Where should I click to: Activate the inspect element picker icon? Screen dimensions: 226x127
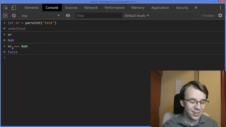(6, 8)
